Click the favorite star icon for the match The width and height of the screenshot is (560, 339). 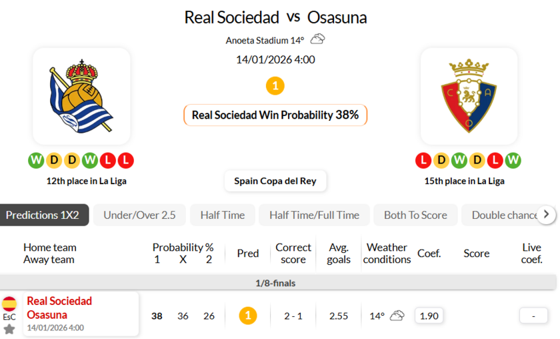coord(9,329)
